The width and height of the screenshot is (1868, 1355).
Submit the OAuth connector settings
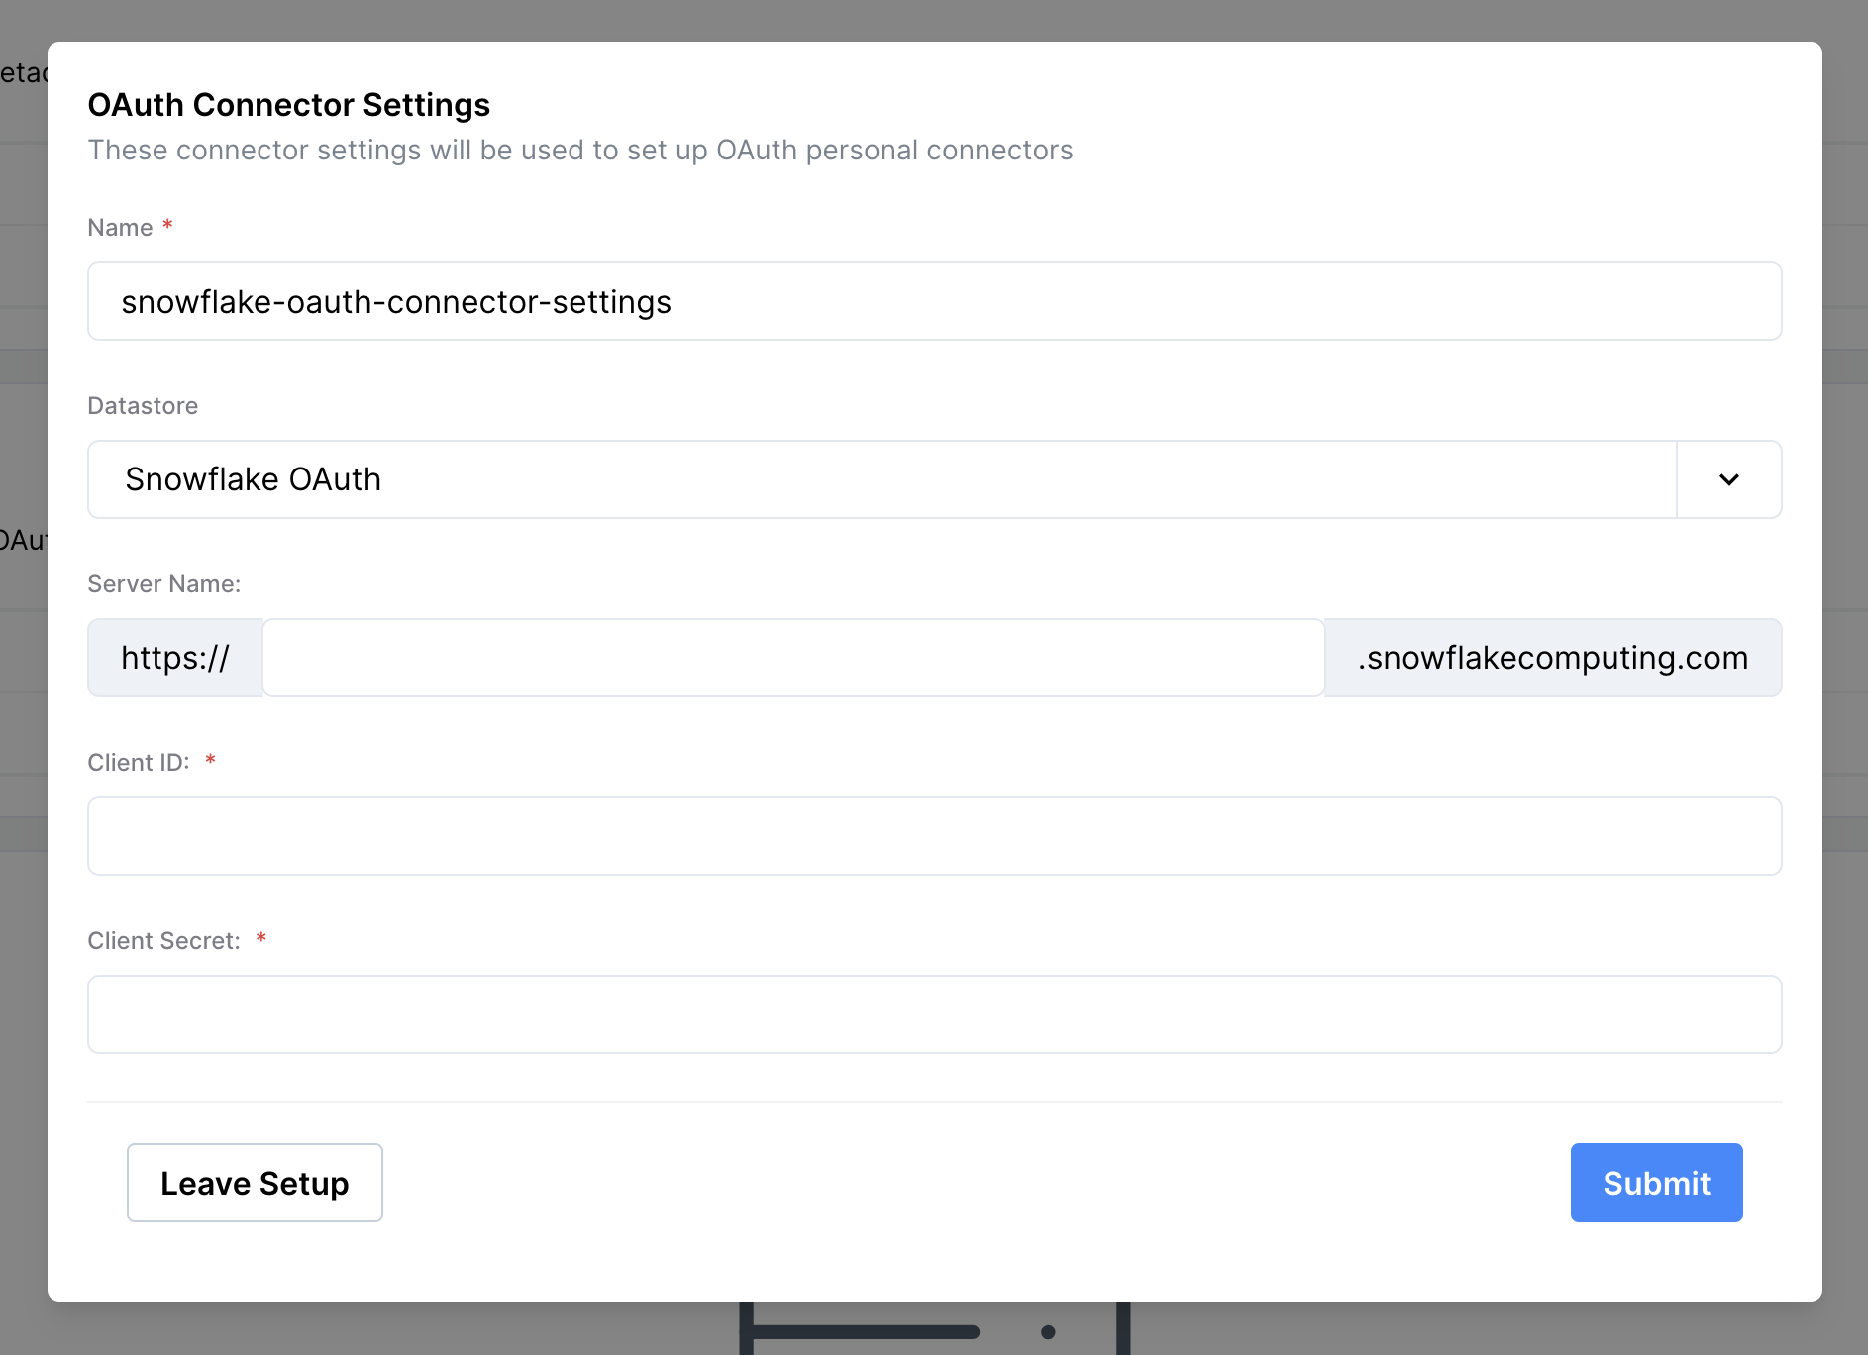[x=1656, y=1183]
